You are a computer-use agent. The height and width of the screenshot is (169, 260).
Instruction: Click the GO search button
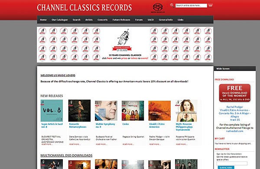[x=210, y=6]
